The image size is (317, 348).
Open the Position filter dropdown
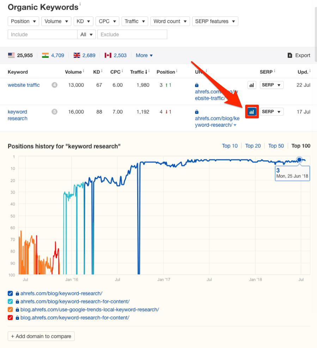click(x=23, y=21)
